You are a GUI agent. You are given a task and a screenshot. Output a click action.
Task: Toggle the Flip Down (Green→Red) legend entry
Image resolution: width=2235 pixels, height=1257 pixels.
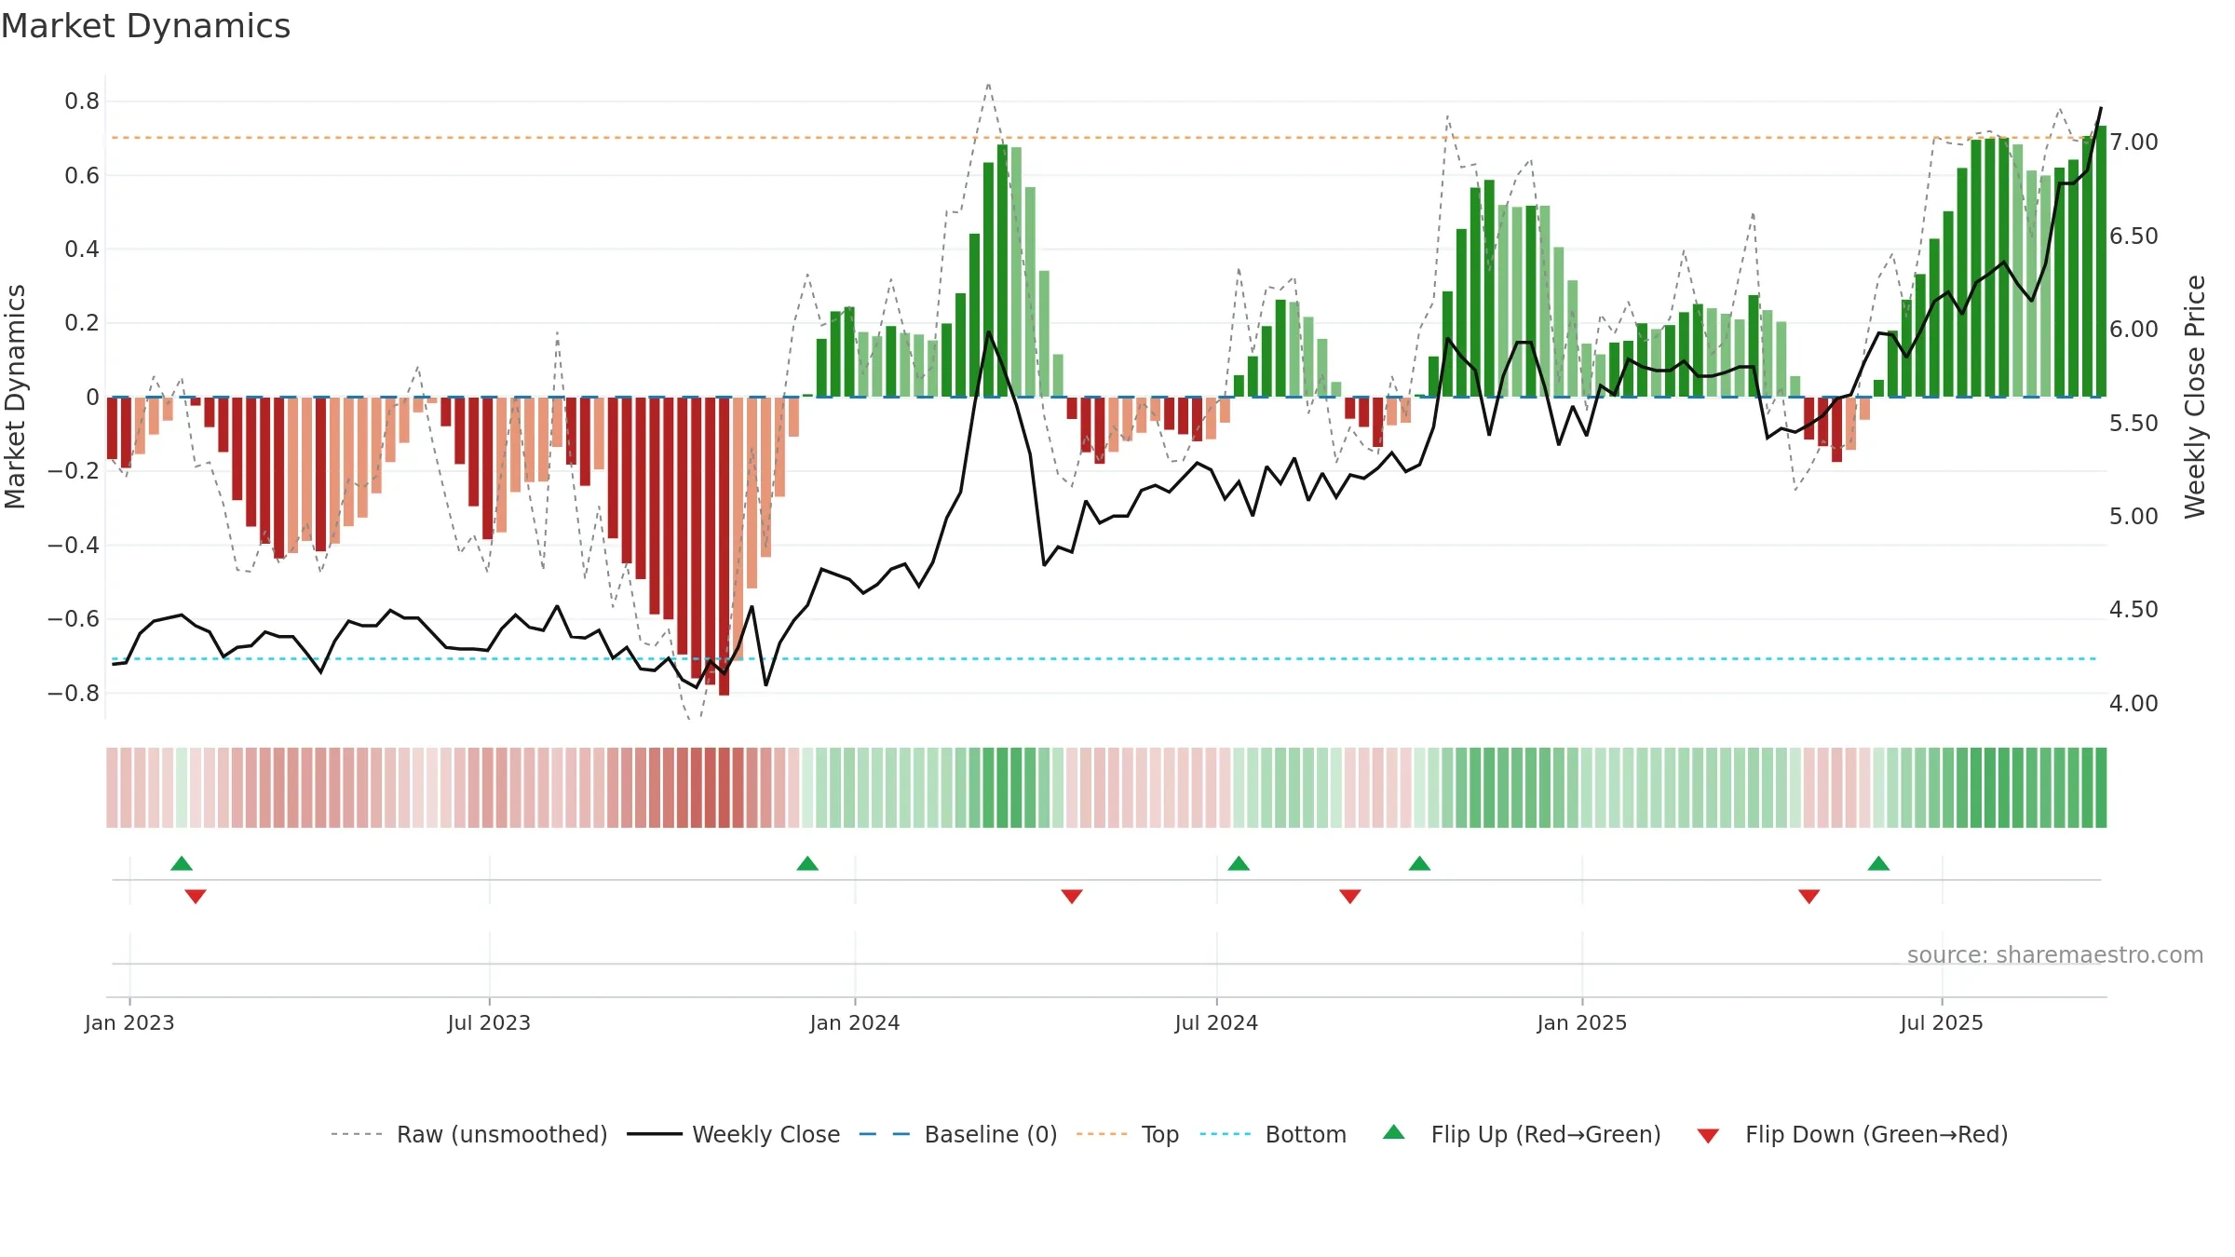coord(1852,1134)
